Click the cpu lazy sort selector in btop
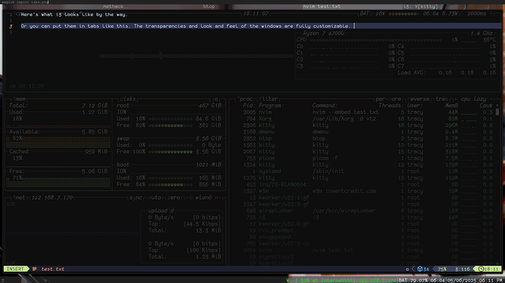505x283 pixels. click(474, 99)
